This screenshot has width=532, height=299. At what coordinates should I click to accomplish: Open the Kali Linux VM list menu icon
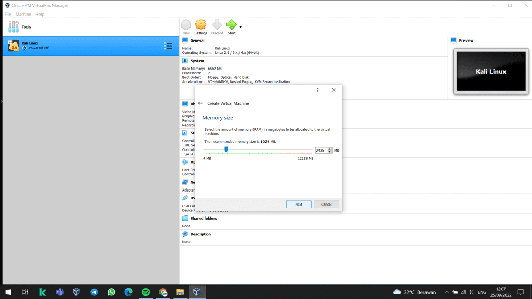(168, 46)
